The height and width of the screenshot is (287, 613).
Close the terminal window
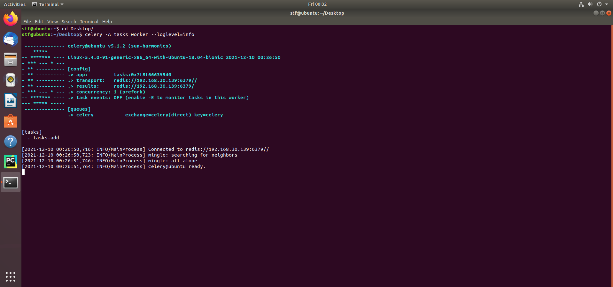609,13
